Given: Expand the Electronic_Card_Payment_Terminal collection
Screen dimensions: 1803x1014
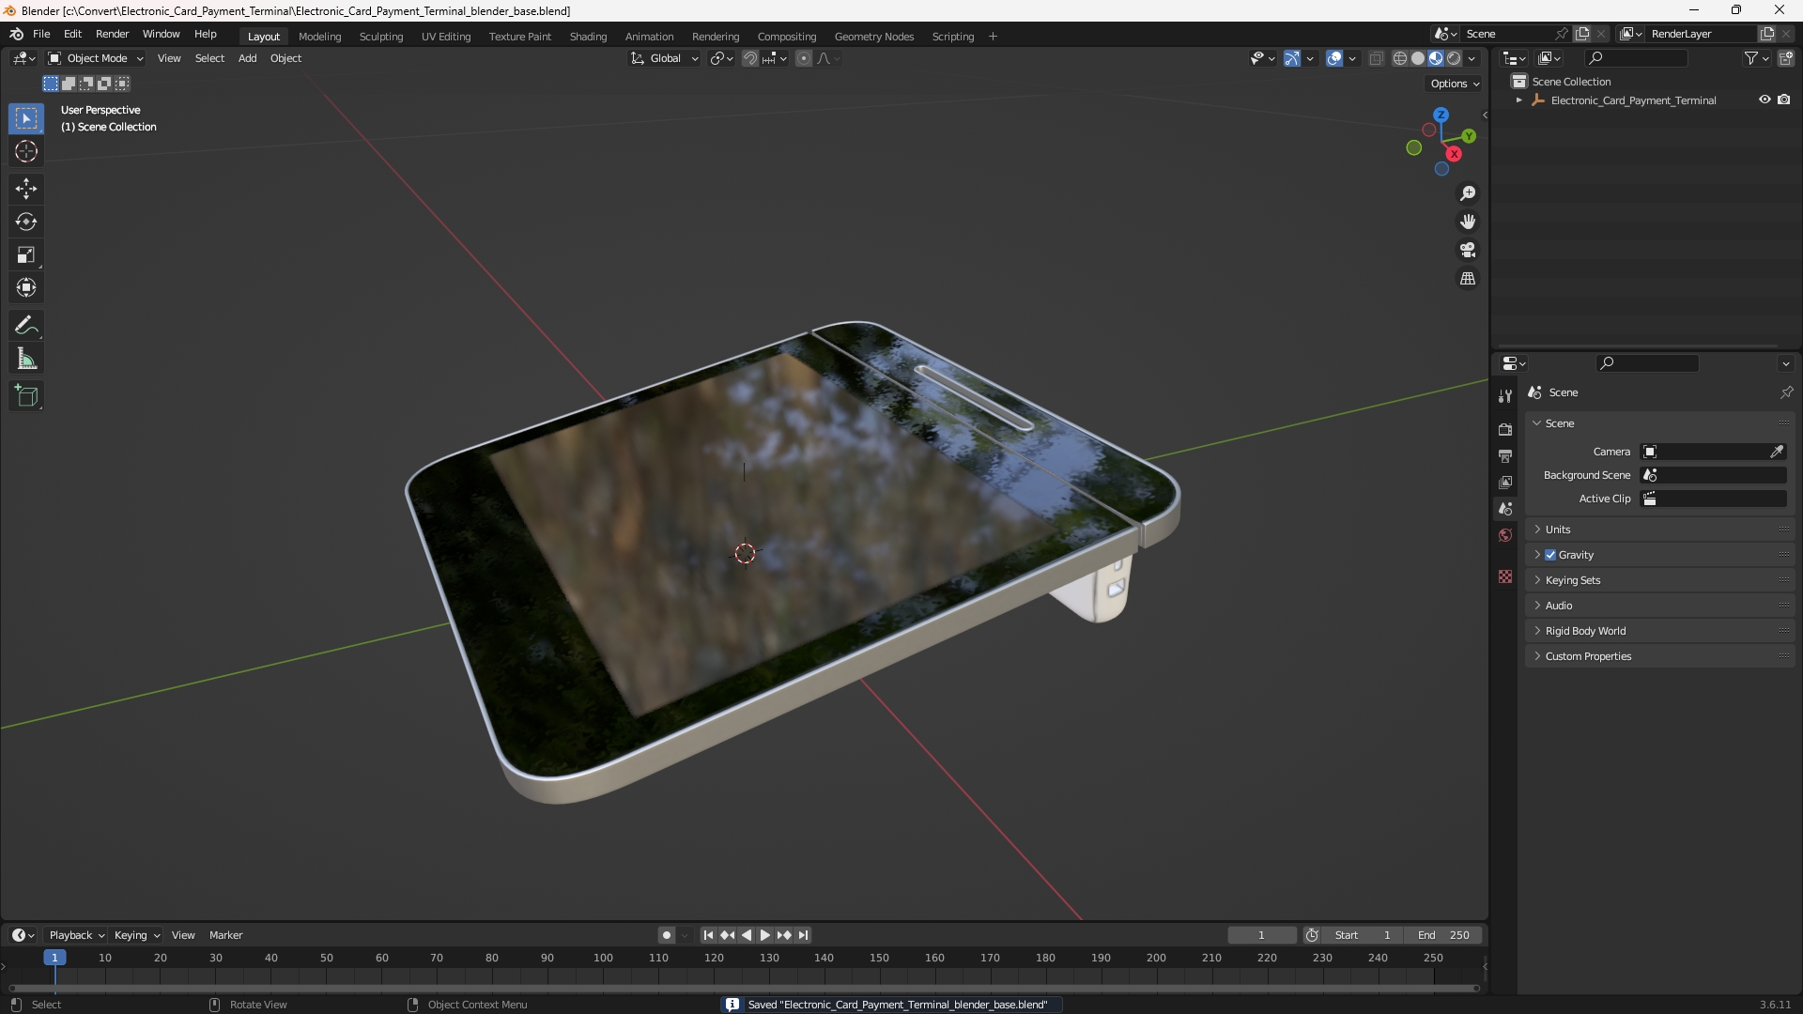Looking at the screenshot, I should (1518, 100).
